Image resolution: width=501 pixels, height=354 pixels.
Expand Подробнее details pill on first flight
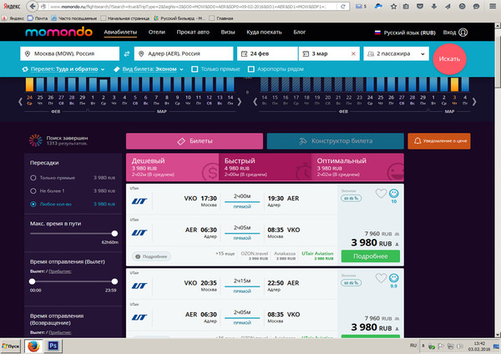tap(151, 256)
